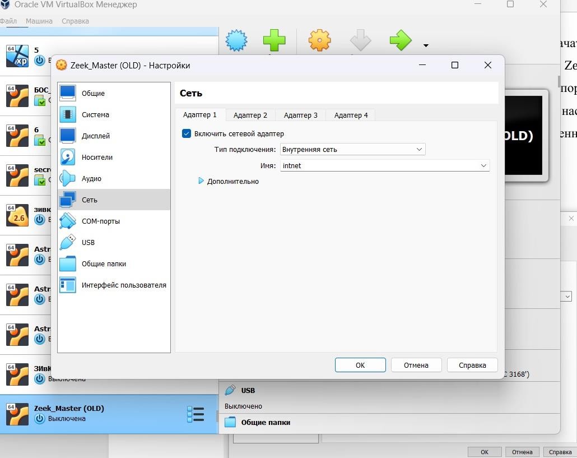Select the Windows XP machine named 5
The height and width of the screenshot is (458, 577).
pyautogui.click(x=26, y=56)
